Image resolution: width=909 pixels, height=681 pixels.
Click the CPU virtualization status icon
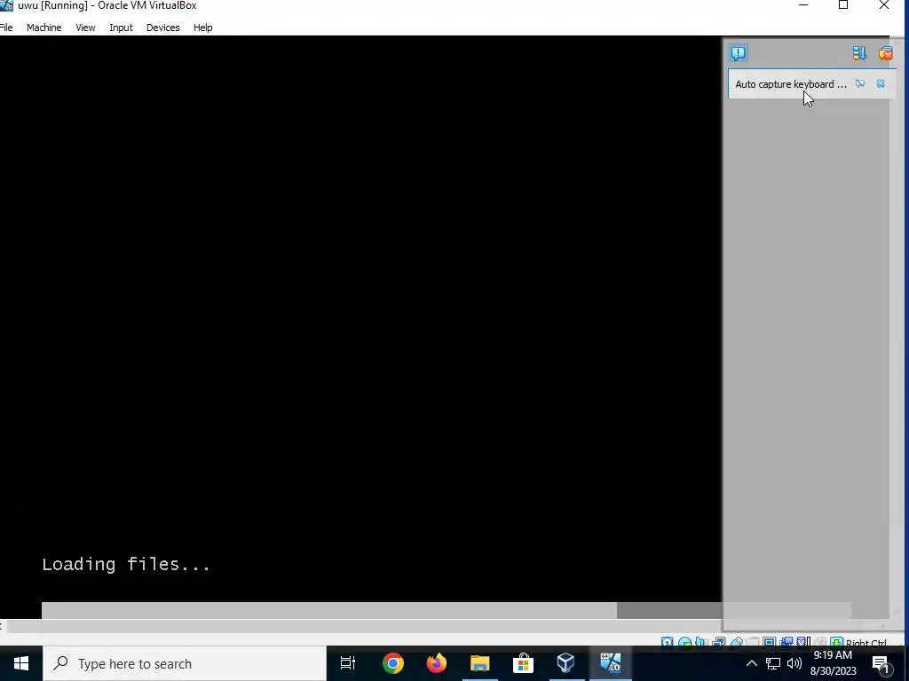coord(803,642)
